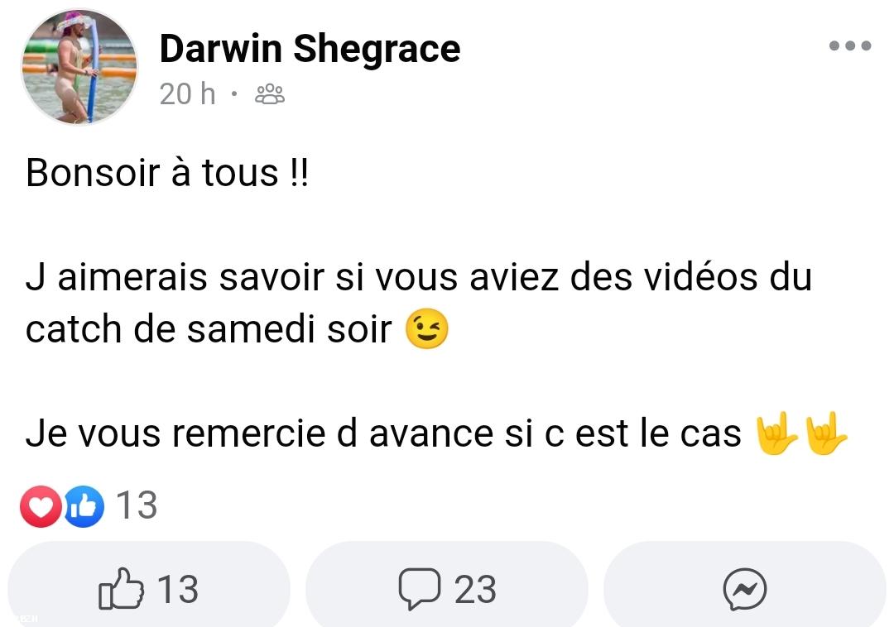Screen dimensions: 894x627
Task: Click the 'Bonsoir à tous !!' text line
Action: click(x=167, y=172)
